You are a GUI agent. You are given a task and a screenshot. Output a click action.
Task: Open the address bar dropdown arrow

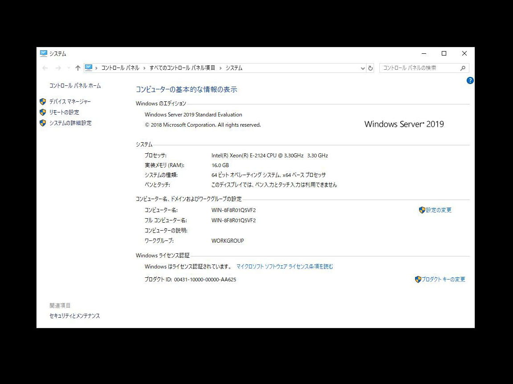click(x=362, y=68)
